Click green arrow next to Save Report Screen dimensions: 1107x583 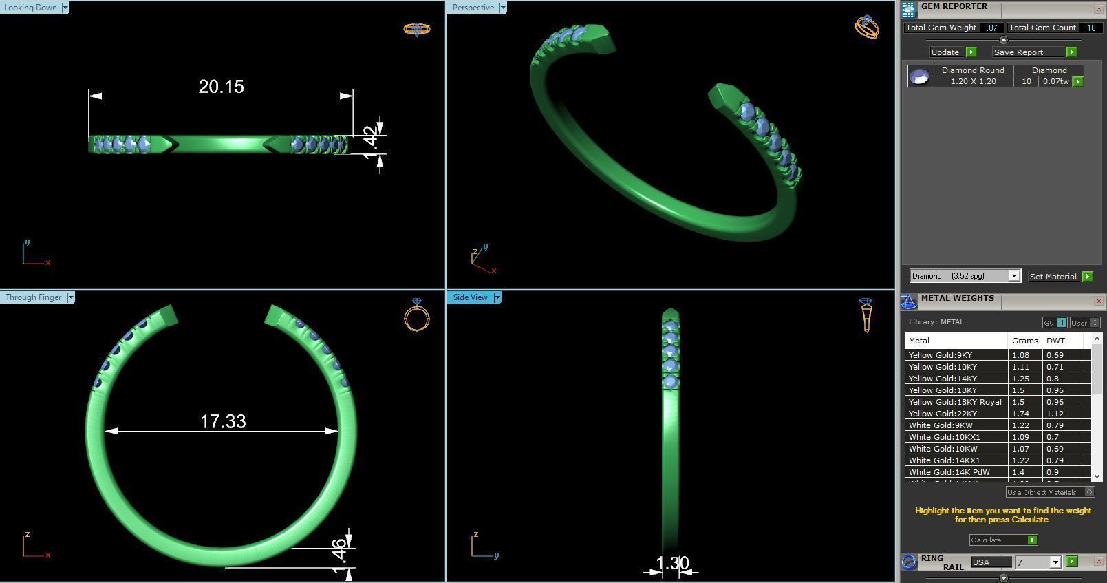click(1071, 52)
